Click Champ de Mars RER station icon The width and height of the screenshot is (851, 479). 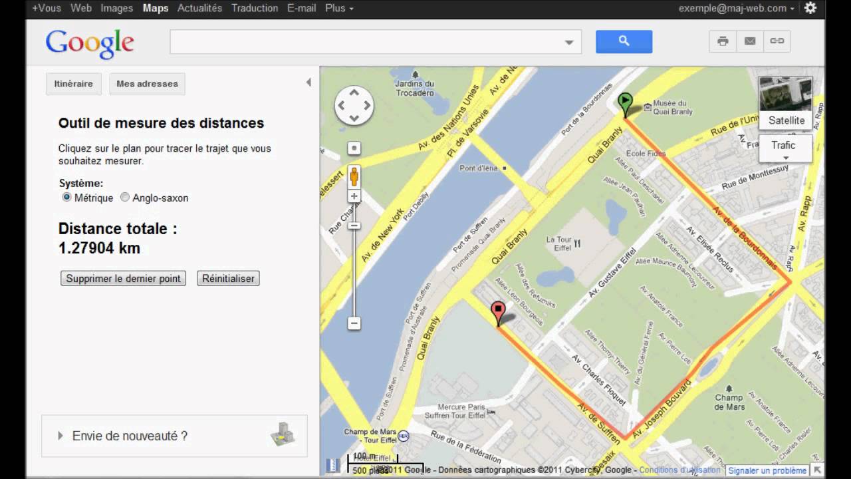point(403,436)
